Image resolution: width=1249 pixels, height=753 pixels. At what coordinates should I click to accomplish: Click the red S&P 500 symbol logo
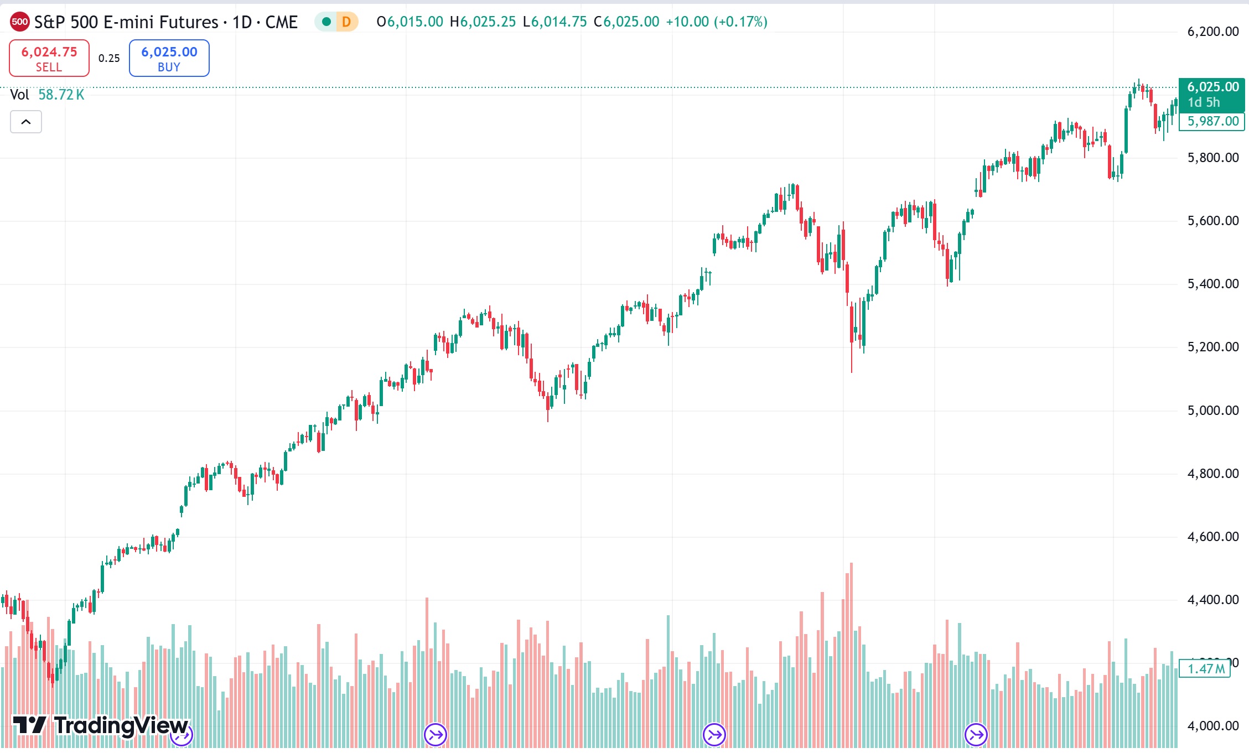(x=20, y=22)
